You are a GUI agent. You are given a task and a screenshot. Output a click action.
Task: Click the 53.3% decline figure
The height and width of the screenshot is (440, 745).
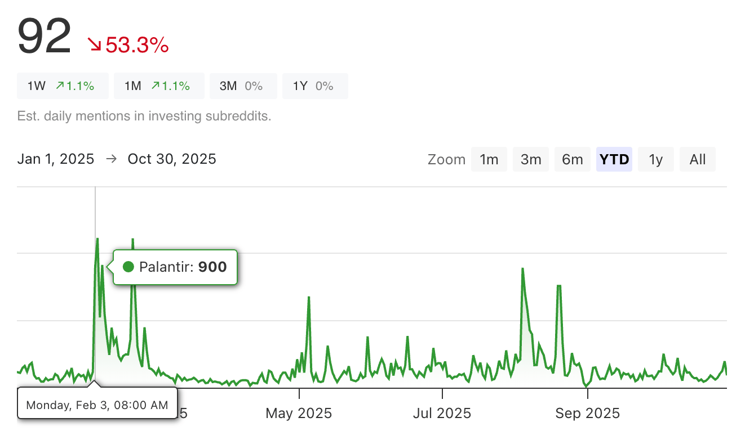(137, 45)
